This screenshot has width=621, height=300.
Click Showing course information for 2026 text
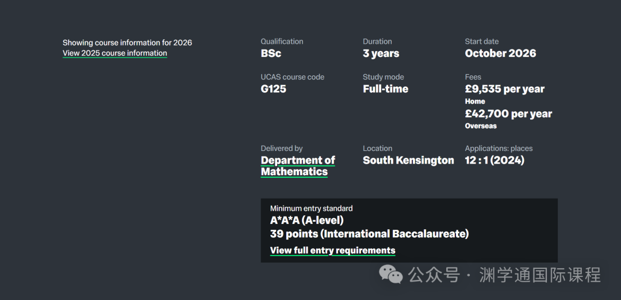[x=127, y=43]
